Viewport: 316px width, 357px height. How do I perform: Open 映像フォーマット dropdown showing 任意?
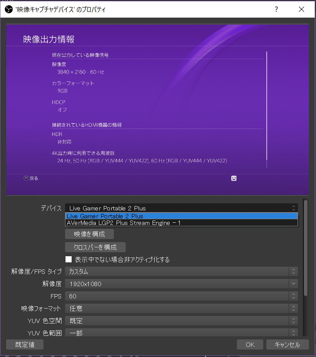coord(182,308)
